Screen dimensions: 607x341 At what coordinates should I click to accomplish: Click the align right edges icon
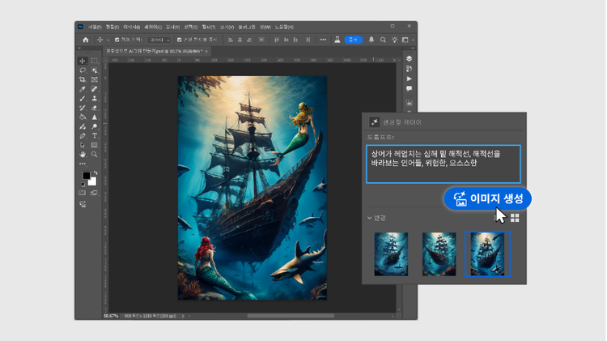249,40
